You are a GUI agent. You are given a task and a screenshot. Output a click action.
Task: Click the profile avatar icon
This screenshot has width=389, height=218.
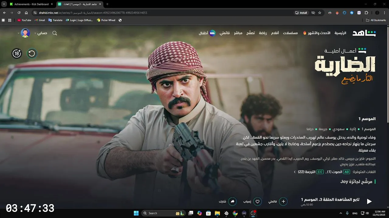25,33
